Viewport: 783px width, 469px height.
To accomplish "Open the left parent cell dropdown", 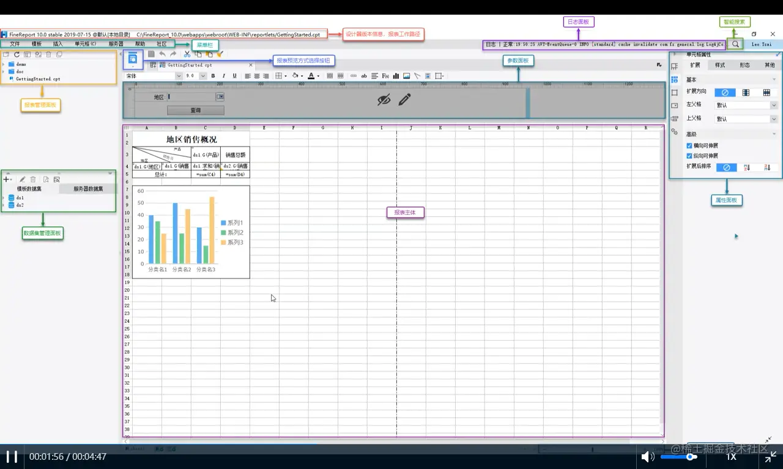I will 773,105.
